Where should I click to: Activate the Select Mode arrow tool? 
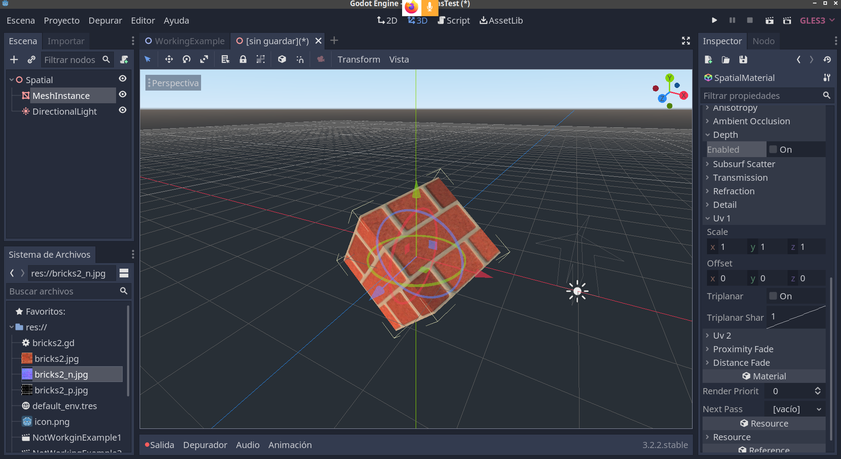148,60
